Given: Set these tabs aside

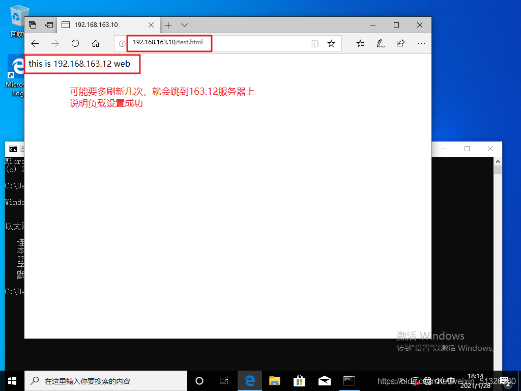Looking at the screenshot, I should click(49, 25).
